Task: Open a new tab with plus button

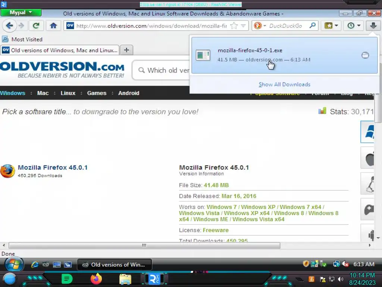Action: pyautogui.click(x=126, y=50)
